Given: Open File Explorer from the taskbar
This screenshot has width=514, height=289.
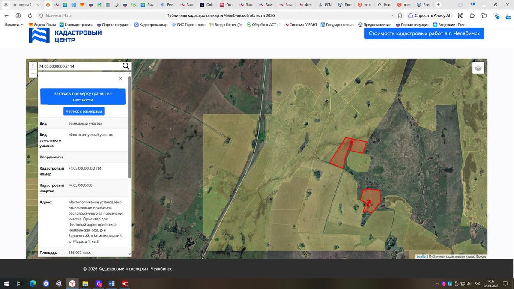Looking at the screenshot, I should 85,284.
